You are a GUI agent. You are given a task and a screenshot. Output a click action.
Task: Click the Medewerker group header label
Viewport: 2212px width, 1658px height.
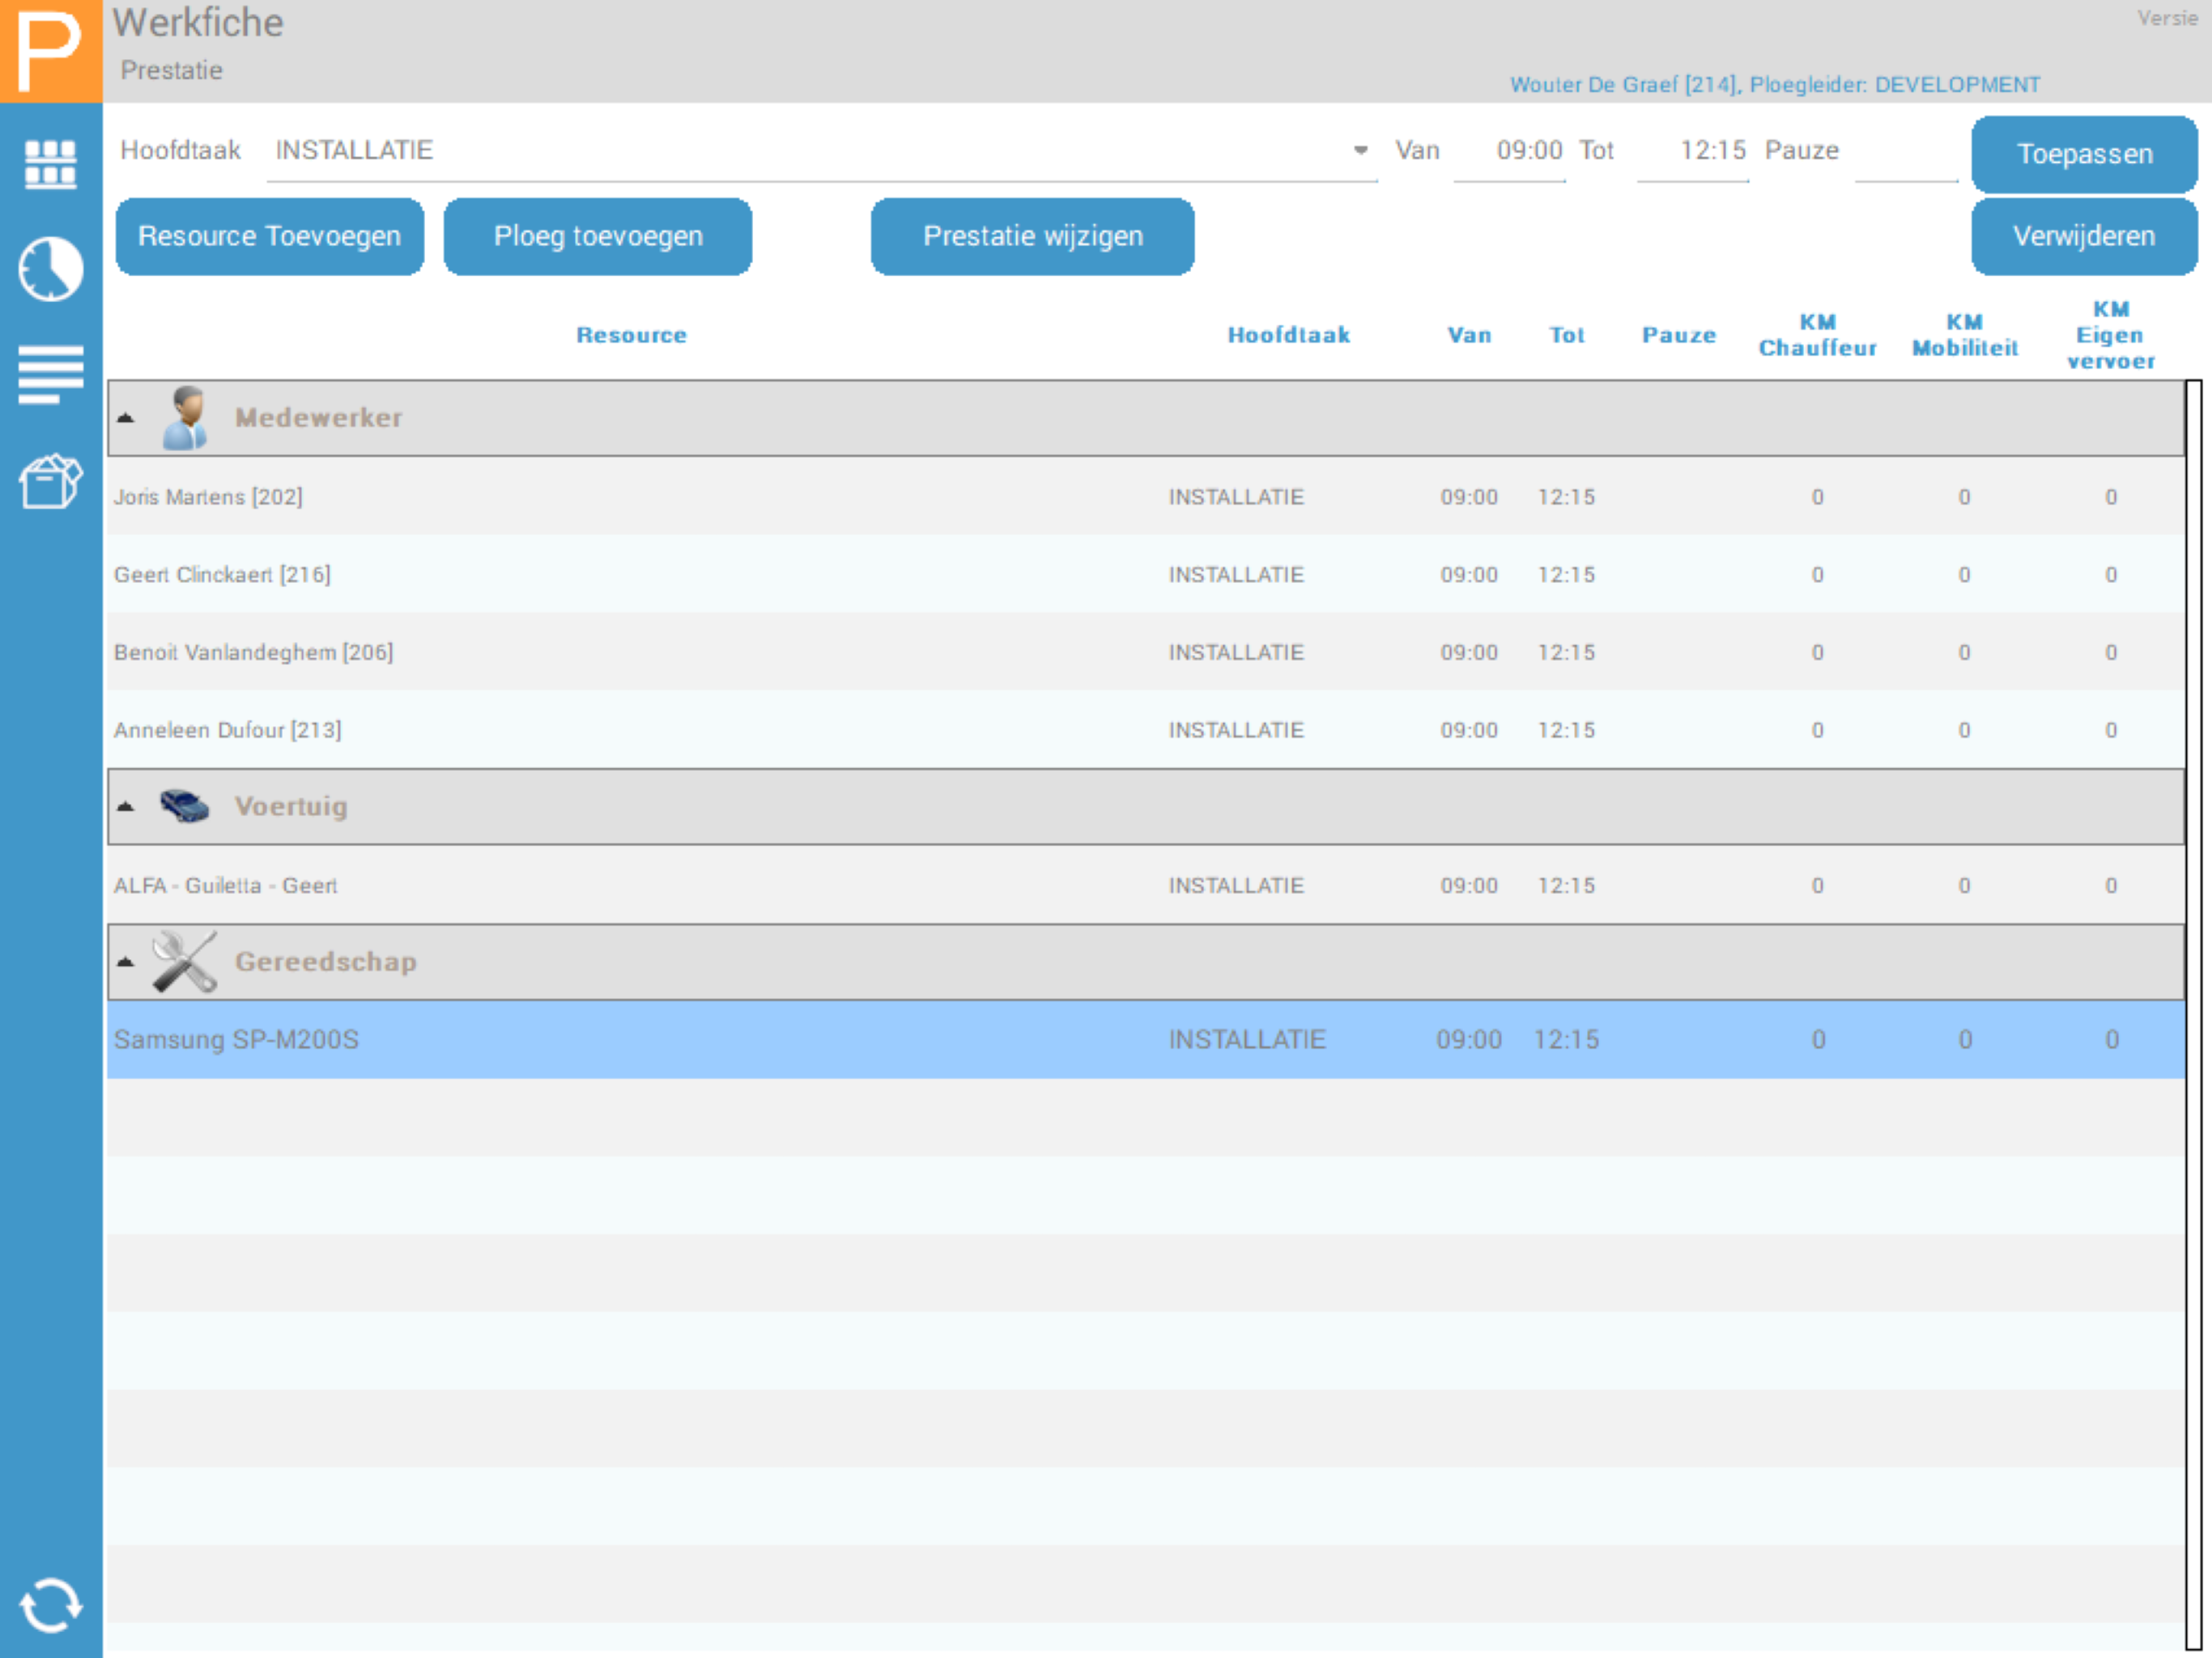coord(319,418)
